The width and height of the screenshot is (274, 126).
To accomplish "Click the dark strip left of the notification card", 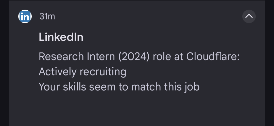I will (x=5, y=63).
